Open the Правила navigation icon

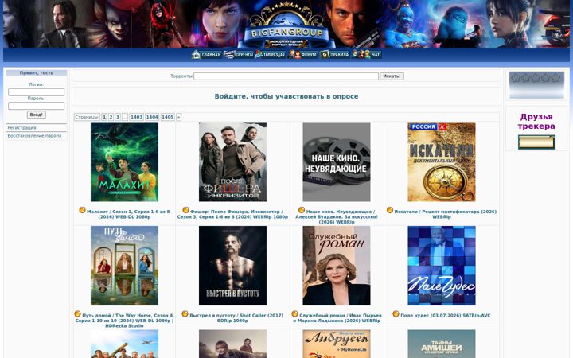(x=335, y=54)
